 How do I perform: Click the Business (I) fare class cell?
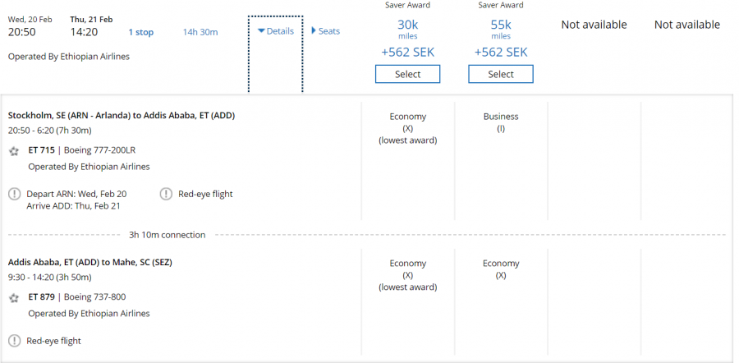click(501, 122)
